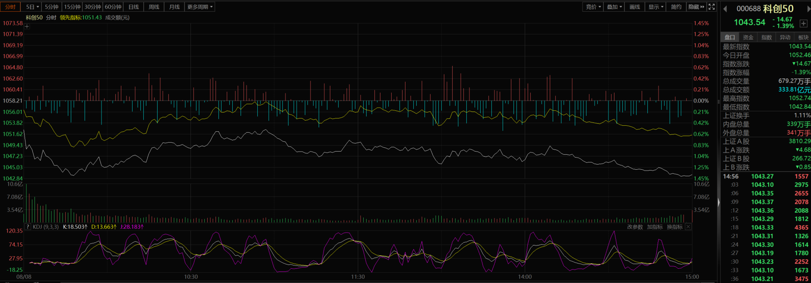The height and width of the screenshot is (283, 811).
Task: Click the 14:56 tick row with 1043.27
Action: click(x=766, y=177)
